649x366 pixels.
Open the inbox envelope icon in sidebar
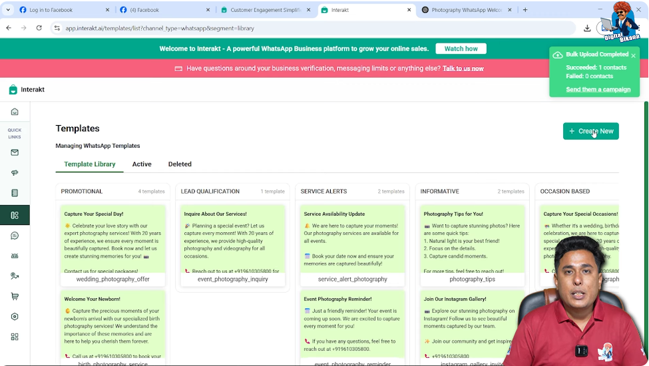[15, 152]
